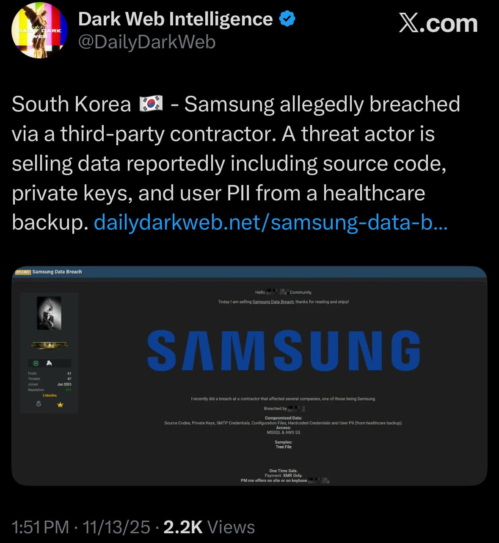
Task: Click the underlined Samsung Data Breach link
Action: tap(273, 302)
